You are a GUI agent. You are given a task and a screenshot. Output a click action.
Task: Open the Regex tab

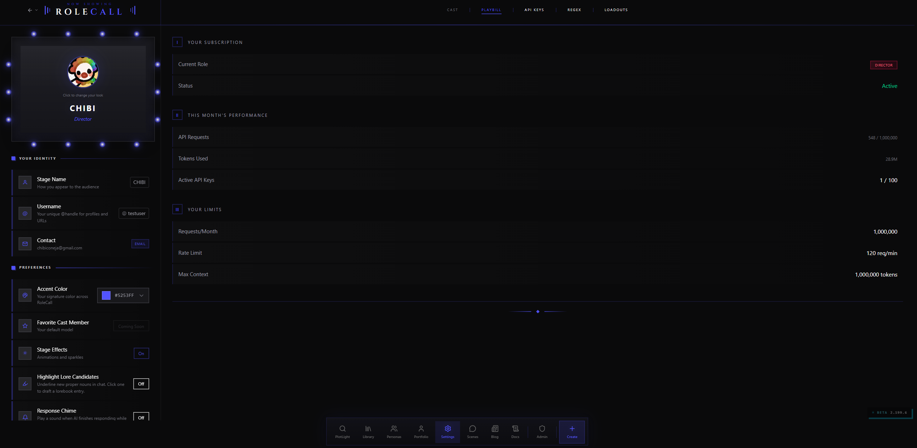pyautogui.click(x=574, y=10)
